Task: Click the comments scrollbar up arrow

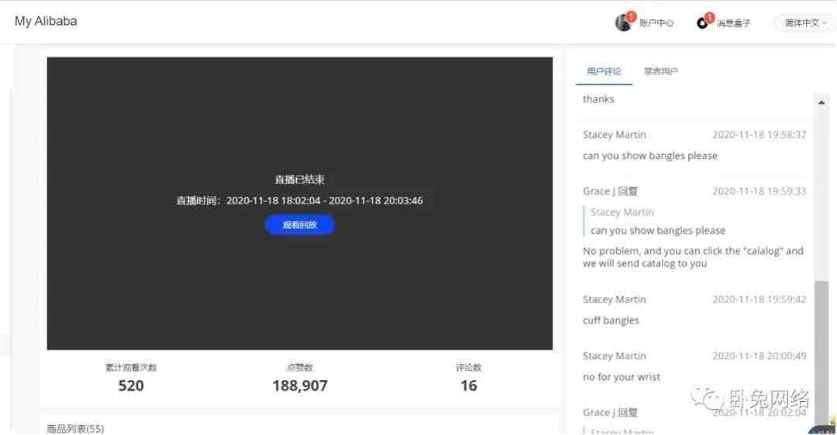Action: point(821,102)
